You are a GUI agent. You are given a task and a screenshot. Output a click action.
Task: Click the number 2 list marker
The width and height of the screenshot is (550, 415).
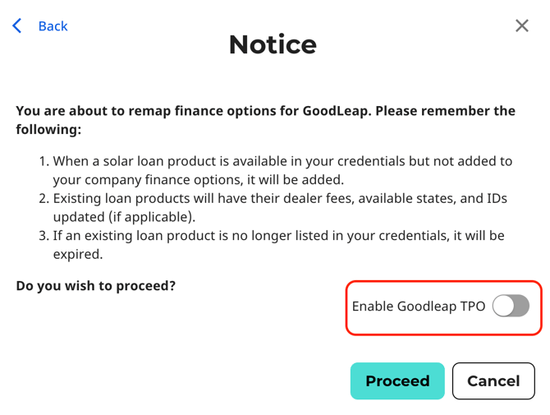[x=44, y=199]
